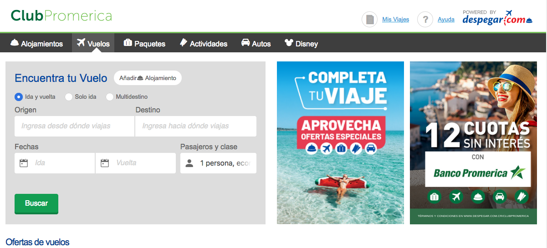This screenshot has width=547, height=248.
Task: Switch to the Alojamientos tab
Action: coord(36,44)
